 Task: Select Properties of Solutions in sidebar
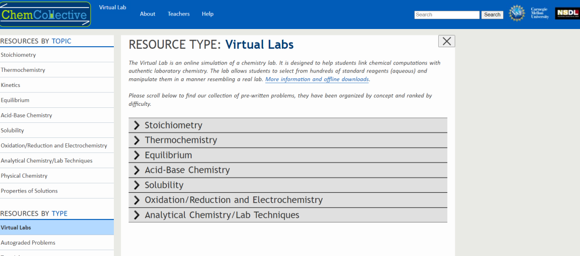pyautogui.click(x=56, y=192)
